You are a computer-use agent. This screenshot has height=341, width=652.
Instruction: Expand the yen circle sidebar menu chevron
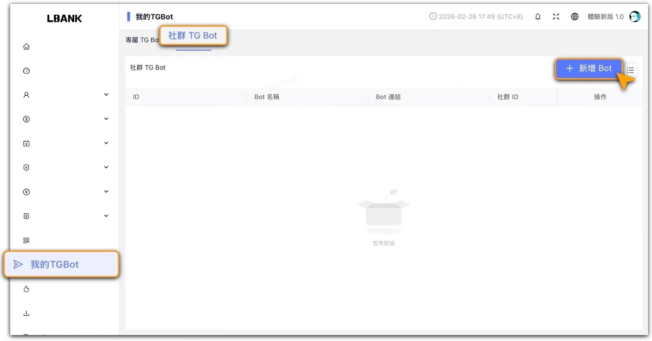106,192
